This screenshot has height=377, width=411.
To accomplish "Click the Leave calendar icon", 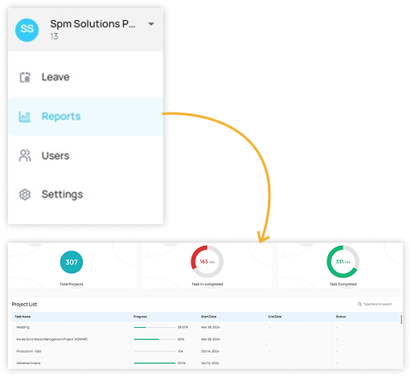I will tap(25, 77).
